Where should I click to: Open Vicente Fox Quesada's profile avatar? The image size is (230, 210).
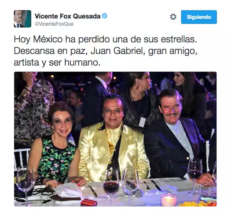coord(23,19)
